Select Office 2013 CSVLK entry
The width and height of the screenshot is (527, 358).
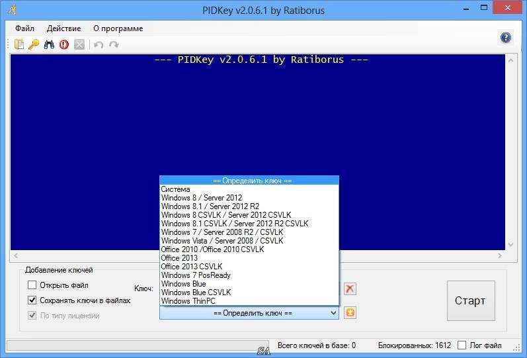249,267
